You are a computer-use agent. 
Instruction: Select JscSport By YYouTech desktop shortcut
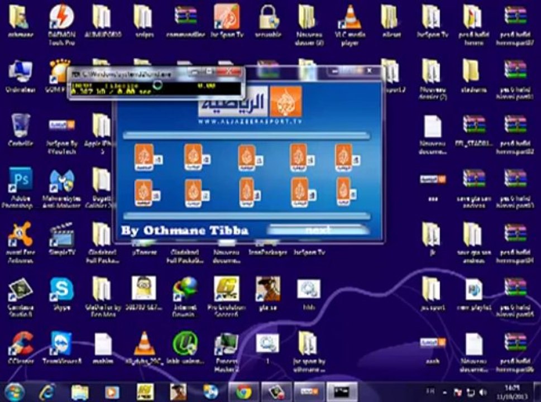(61, 136)
